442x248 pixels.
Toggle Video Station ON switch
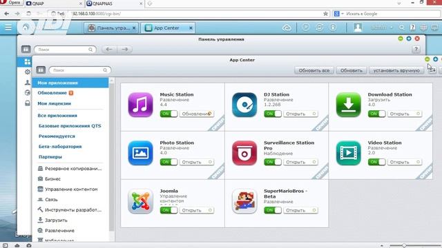click(x=376, y=162)
